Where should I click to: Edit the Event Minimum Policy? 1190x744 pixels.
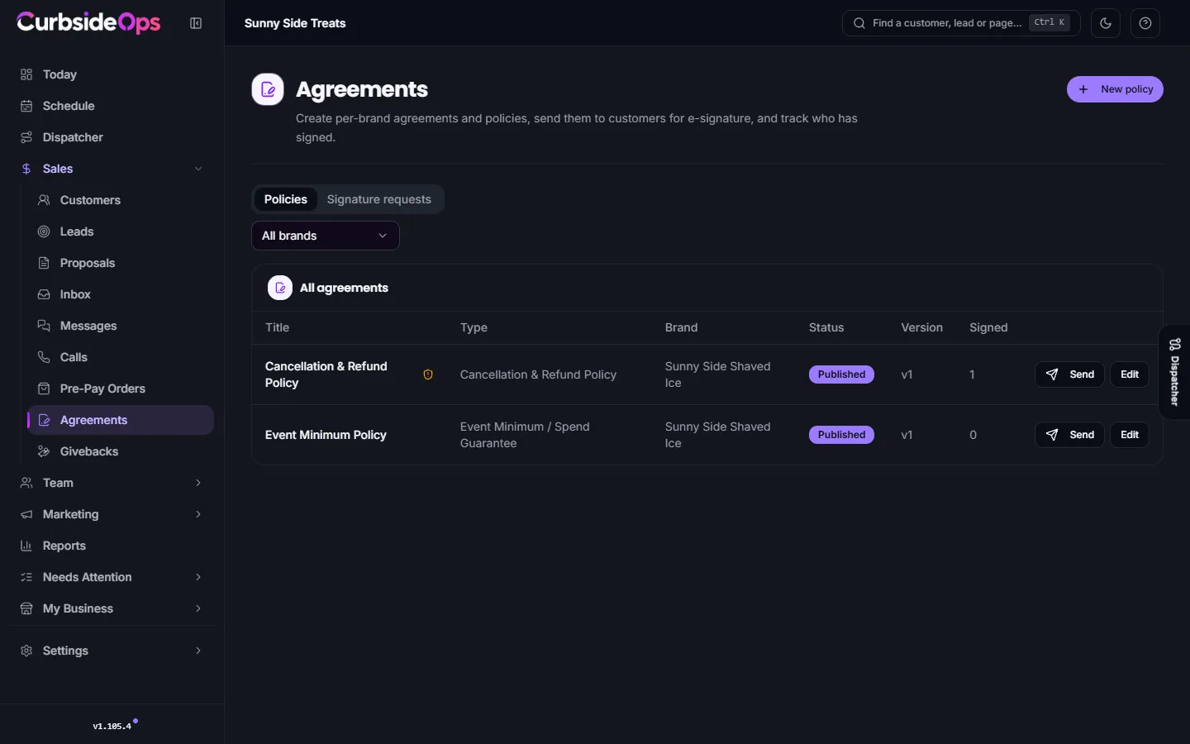point(1130,435)
